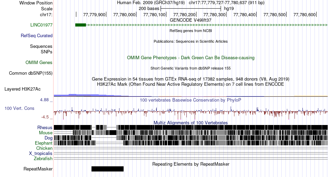Click the hg19 scale label
The width and height of the screenshot is (328, 177).
(229, 9)
